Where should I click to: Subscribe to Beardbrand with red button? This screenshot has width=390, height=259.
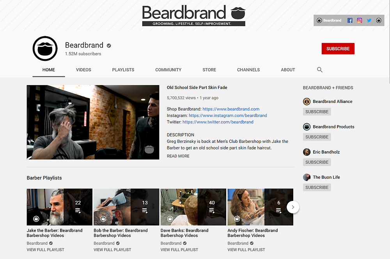click(x=338, y=49)
